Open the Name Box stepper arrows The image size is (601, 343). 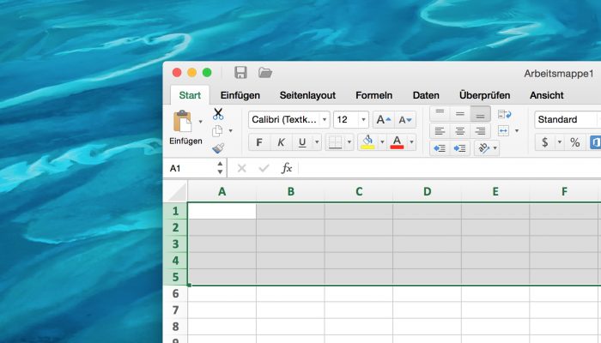[x=220, y=168]
